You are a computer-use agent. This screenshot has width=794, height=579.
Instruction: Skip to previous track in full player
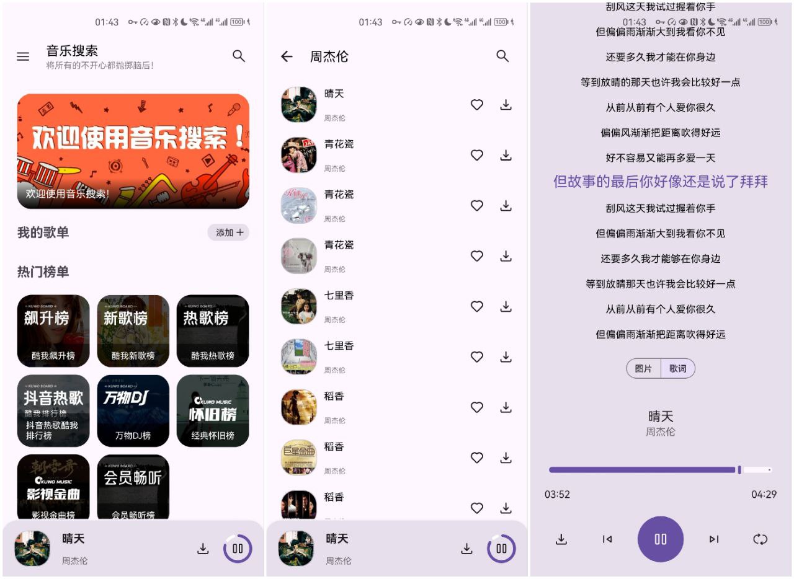607,539
